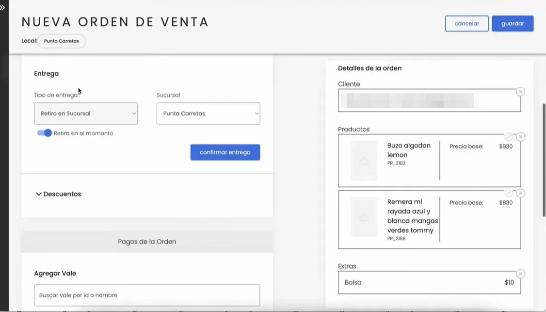Click the Remera ml rayada thumbnail
Viewport: 546px width, 312px height.
click(x=364, y=217)
